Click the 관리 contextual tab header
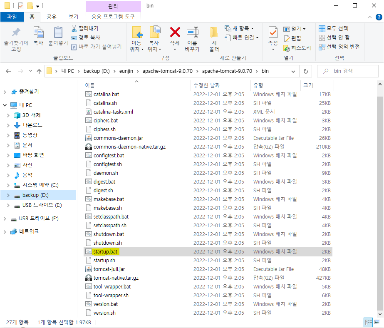This screenshot has height=328, width=384. (113, 6)
